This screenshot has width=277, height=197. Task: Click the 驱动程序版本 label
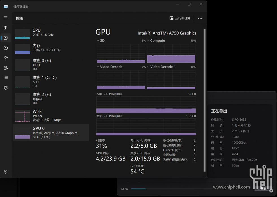tap(172, 140)
